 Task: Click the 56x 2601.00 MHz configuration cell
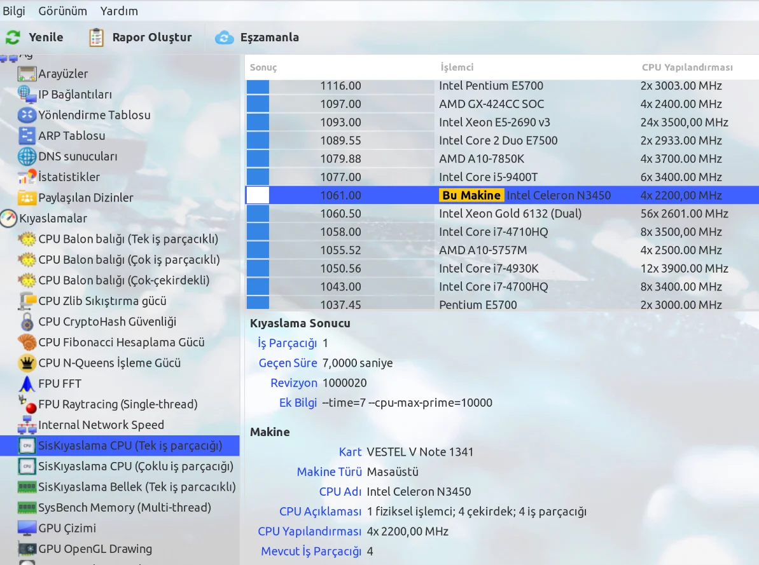point(684,214)
